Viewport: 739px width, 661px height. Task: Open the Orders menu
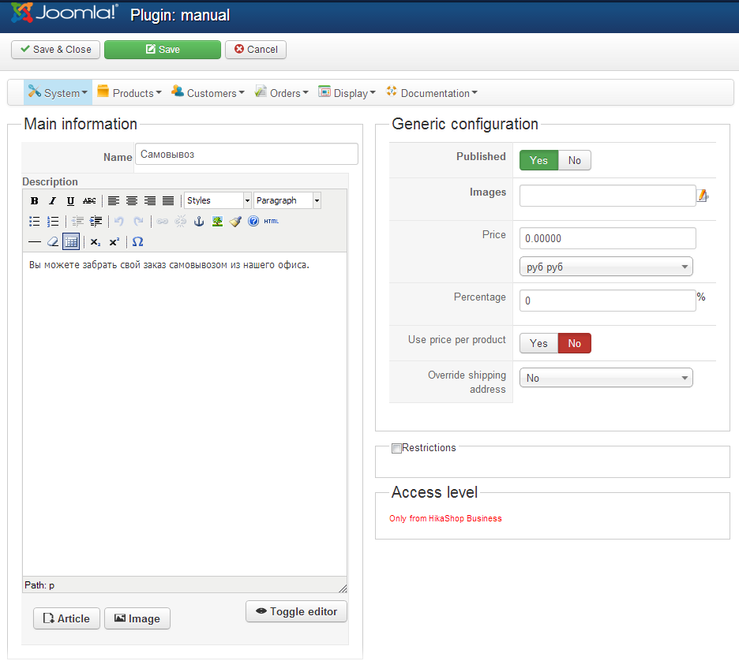pyautogui.click(x=281, y=93)
